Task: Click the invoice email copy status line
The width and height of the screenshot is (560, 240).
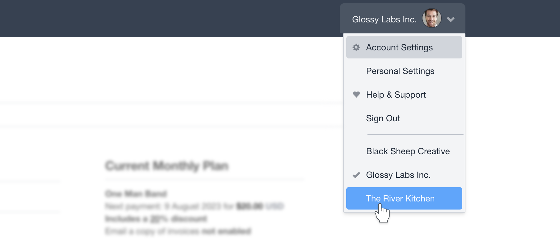Action: point(178,231)
